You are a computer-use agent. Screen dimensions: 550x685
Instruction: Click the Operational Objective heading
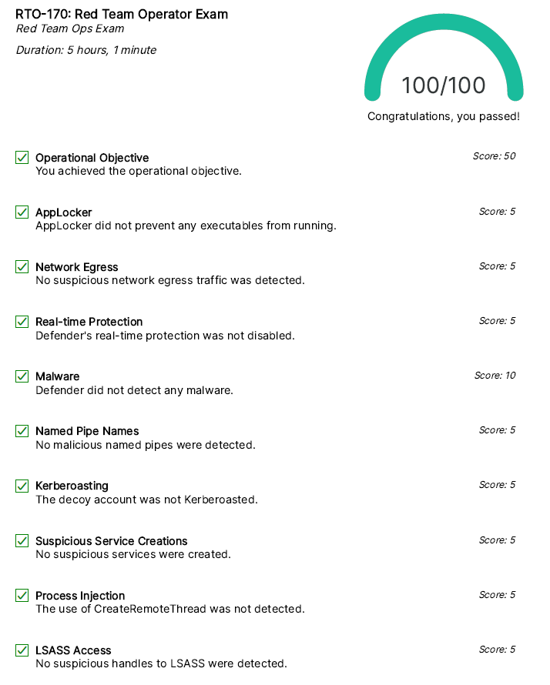(x=92, y=158)
